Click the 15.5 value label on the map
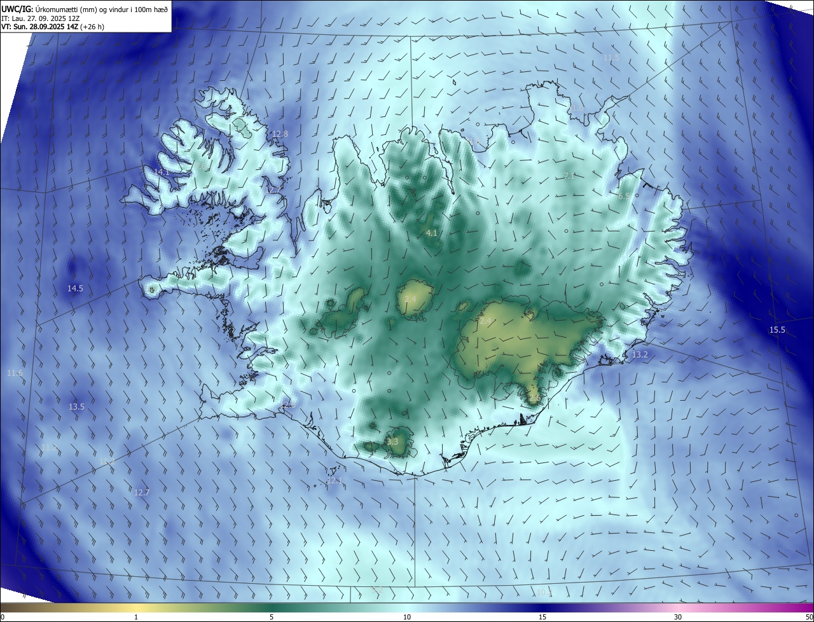Screen dimensions: 814x622 pos(777,330)
